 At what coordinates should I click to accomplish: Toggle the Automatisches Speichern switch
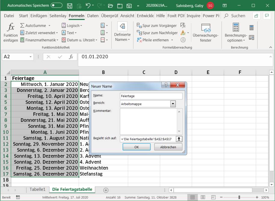pyautogui.click(x=57, y=5)
